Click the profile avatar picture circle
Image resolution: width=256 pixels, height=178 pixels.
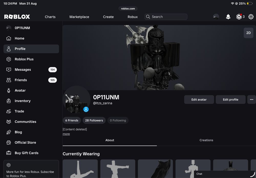76,99
